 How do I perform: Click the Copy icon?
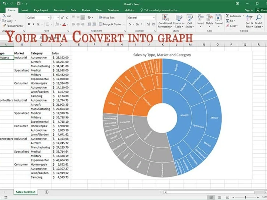[x=4, y=21]
